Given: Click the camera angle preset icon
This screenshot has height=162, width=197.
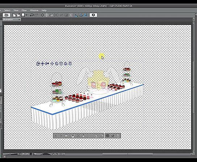Looking at the screenshot, I should [73, 136].
